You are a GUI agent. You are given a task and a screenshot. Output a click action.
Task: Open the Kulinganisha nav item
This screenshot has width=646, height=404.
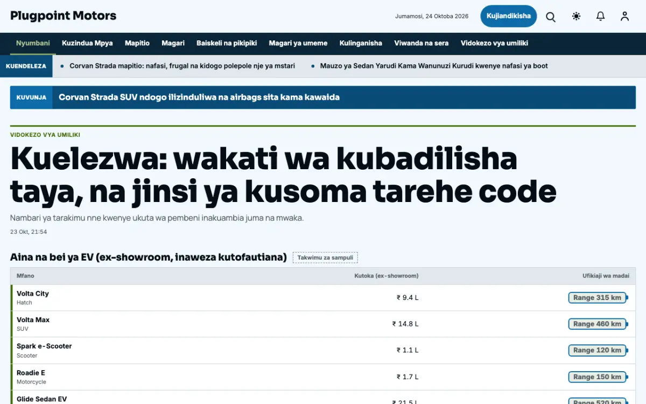(x=361, y=43)
